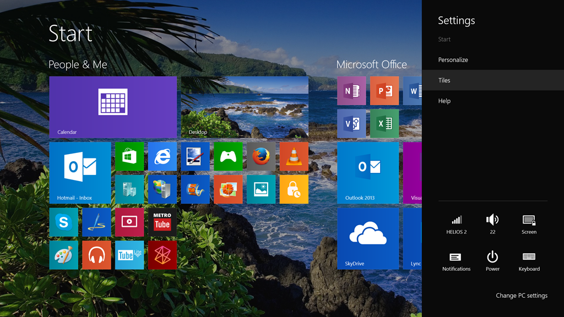Launch the OneNote tile

tap(351, 91)
